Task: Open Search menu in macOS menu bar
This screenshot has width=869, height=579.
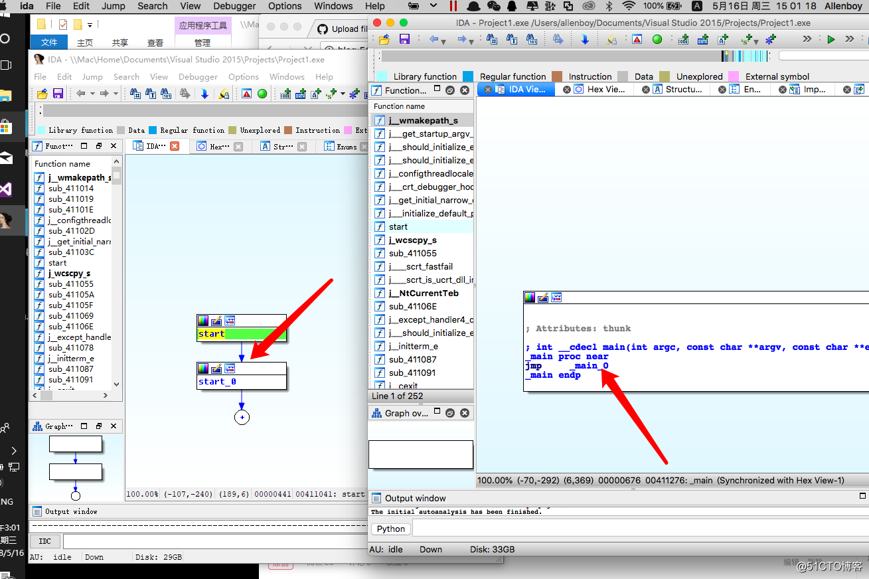Action: pos(153,6)
